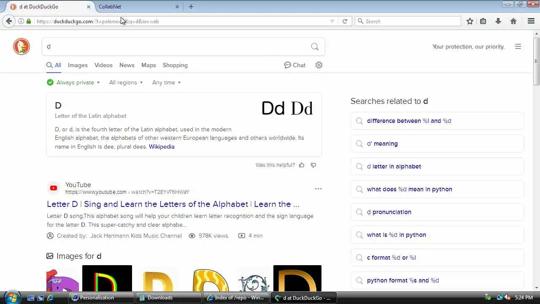Click the green padlock security icon
The width and height of the screenshot is (540, 304).
(29, 21)
